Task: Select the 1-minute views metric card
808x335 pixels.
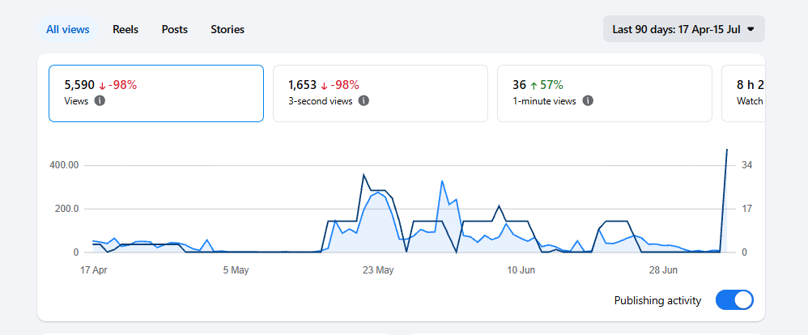Action: click(x=605, y=93)
